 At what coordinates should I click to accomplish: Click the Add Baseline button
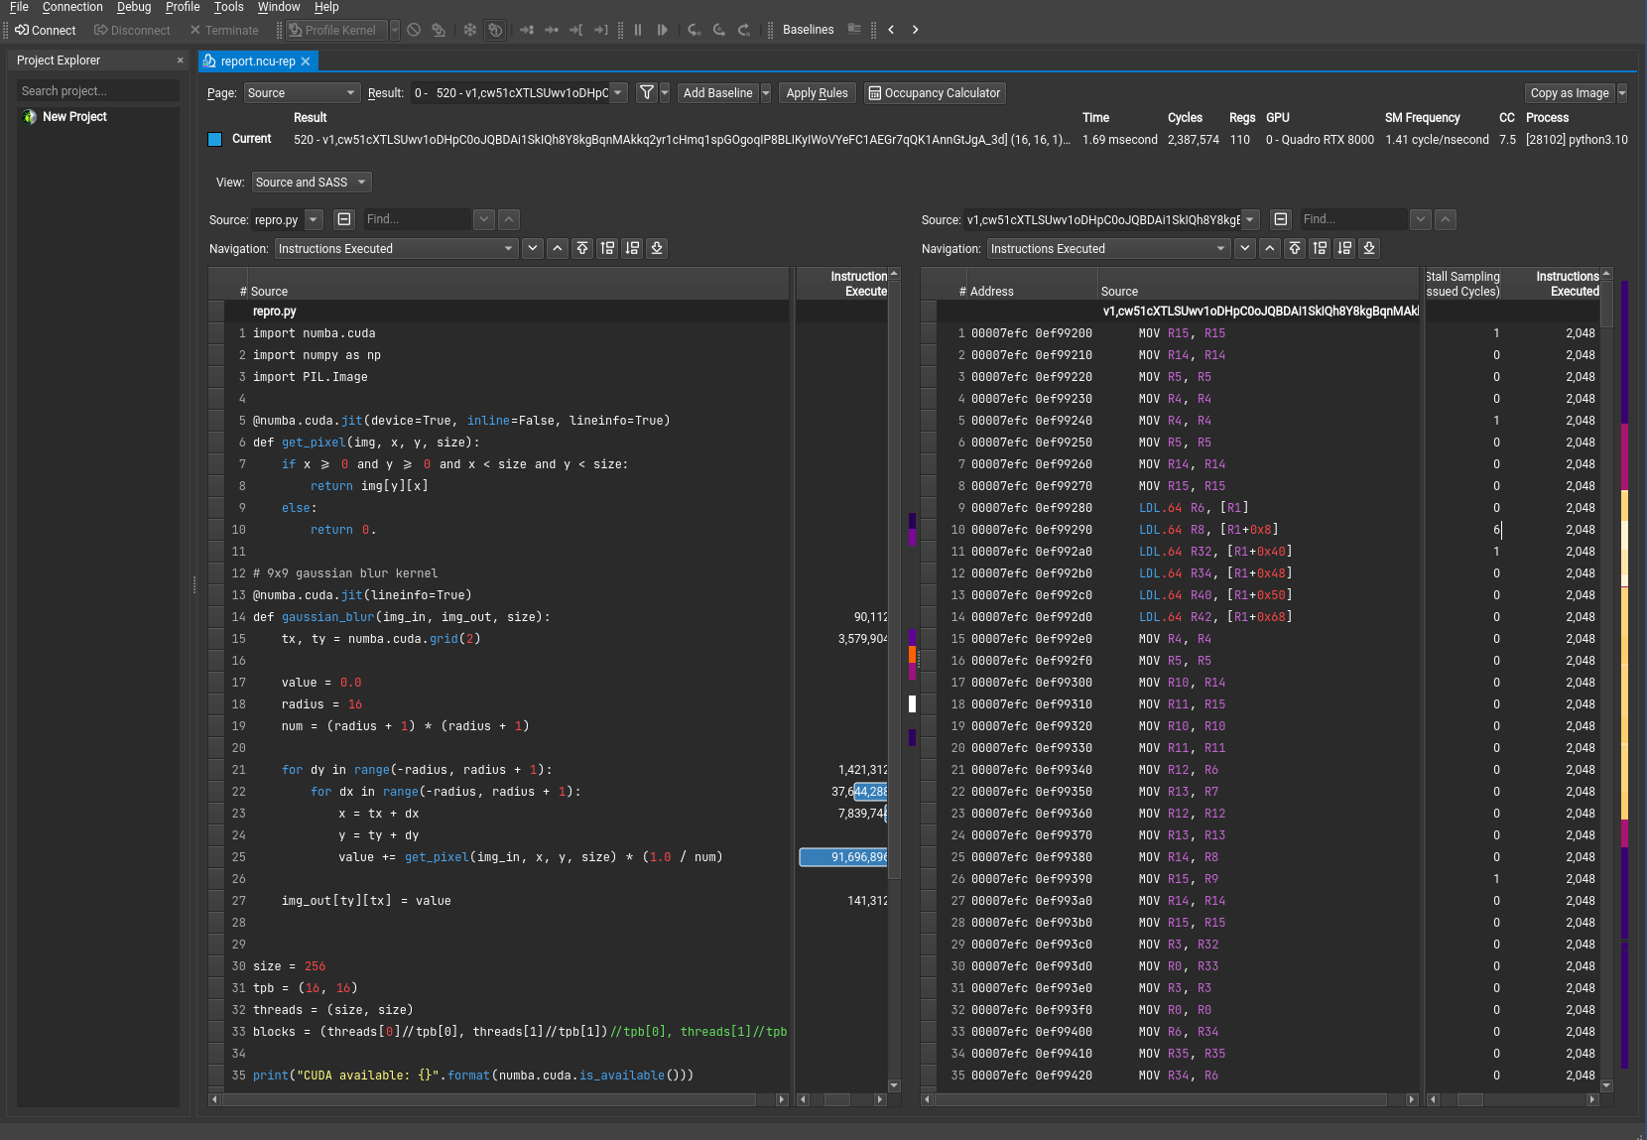[717, 92]
